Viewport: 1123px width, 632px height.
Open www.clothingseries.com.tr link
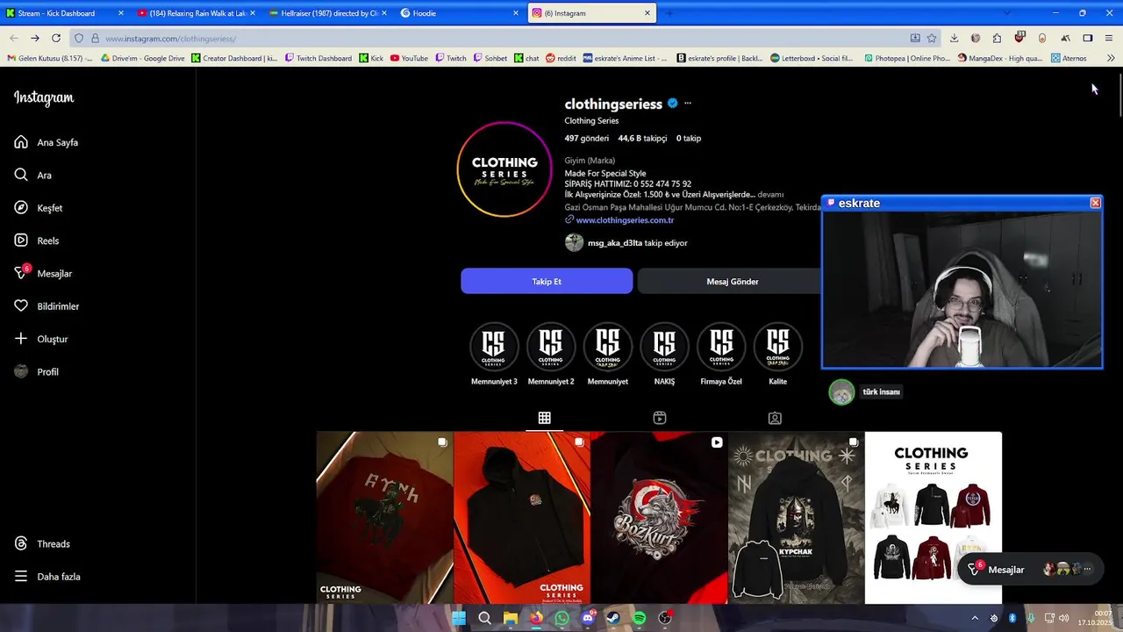(x=625, y=220)
